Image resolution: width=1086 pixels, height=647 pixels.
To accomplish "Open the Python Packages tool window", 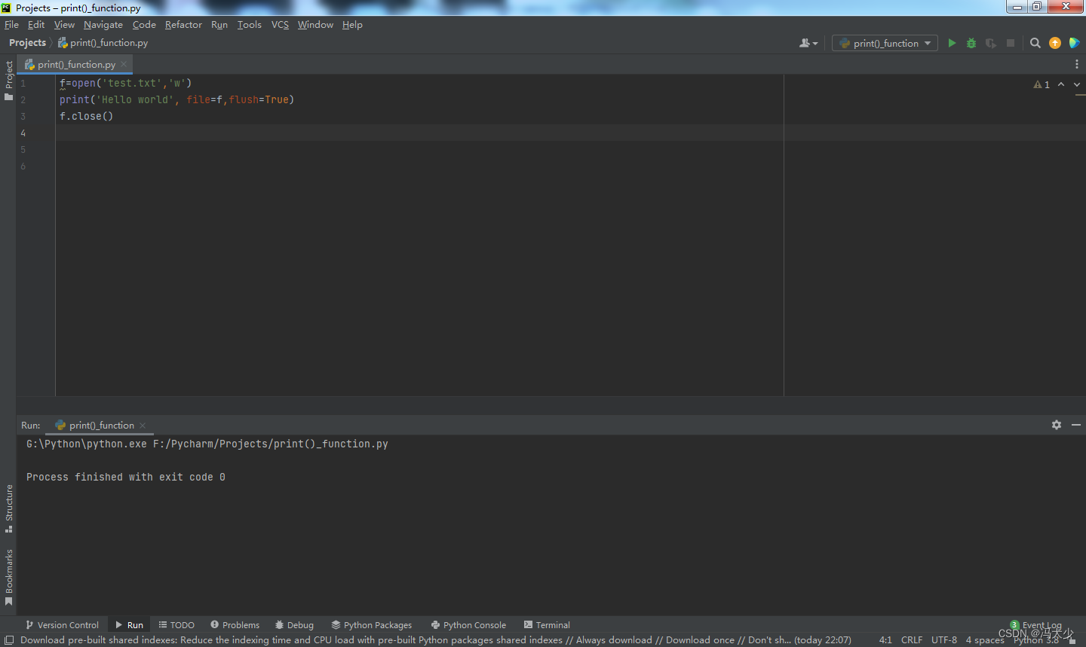I will [x=372, y=625].
